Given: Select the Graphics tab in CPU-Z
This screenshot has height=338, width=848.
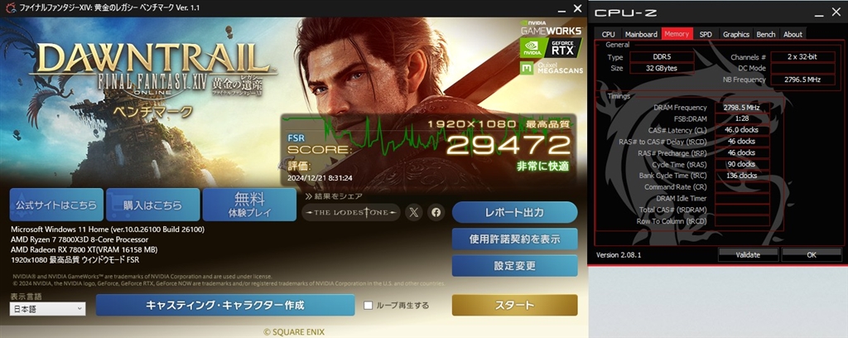Looking at the screenshot, I should pyautogui.click(x=736, y=34).
